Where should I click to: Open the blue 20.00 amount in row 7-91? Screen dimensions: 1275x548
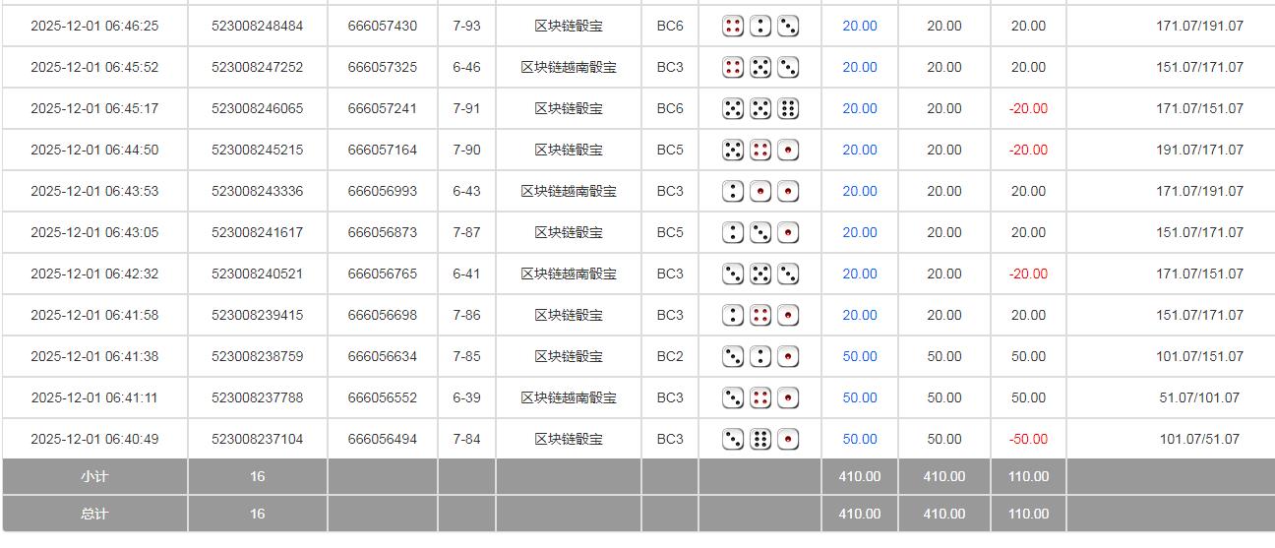click(860, 109)
